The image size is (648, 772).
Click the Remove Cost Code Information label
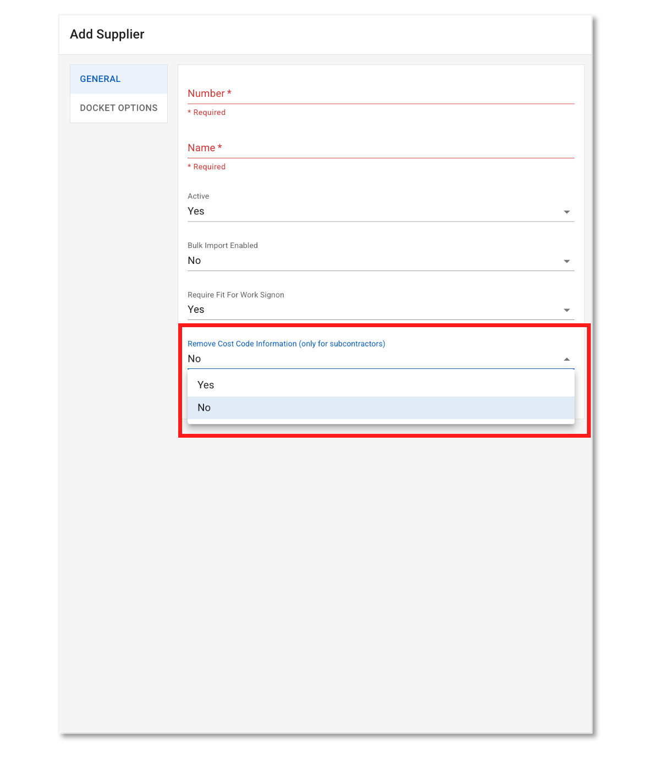[x=286, y=344]
